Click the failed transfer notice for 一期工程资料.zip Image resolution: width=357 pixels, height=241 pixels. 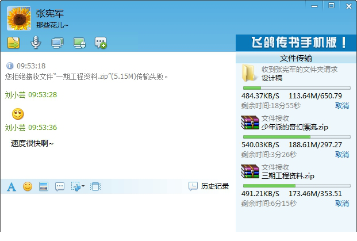pyautogui.click(x=86, y=76)
